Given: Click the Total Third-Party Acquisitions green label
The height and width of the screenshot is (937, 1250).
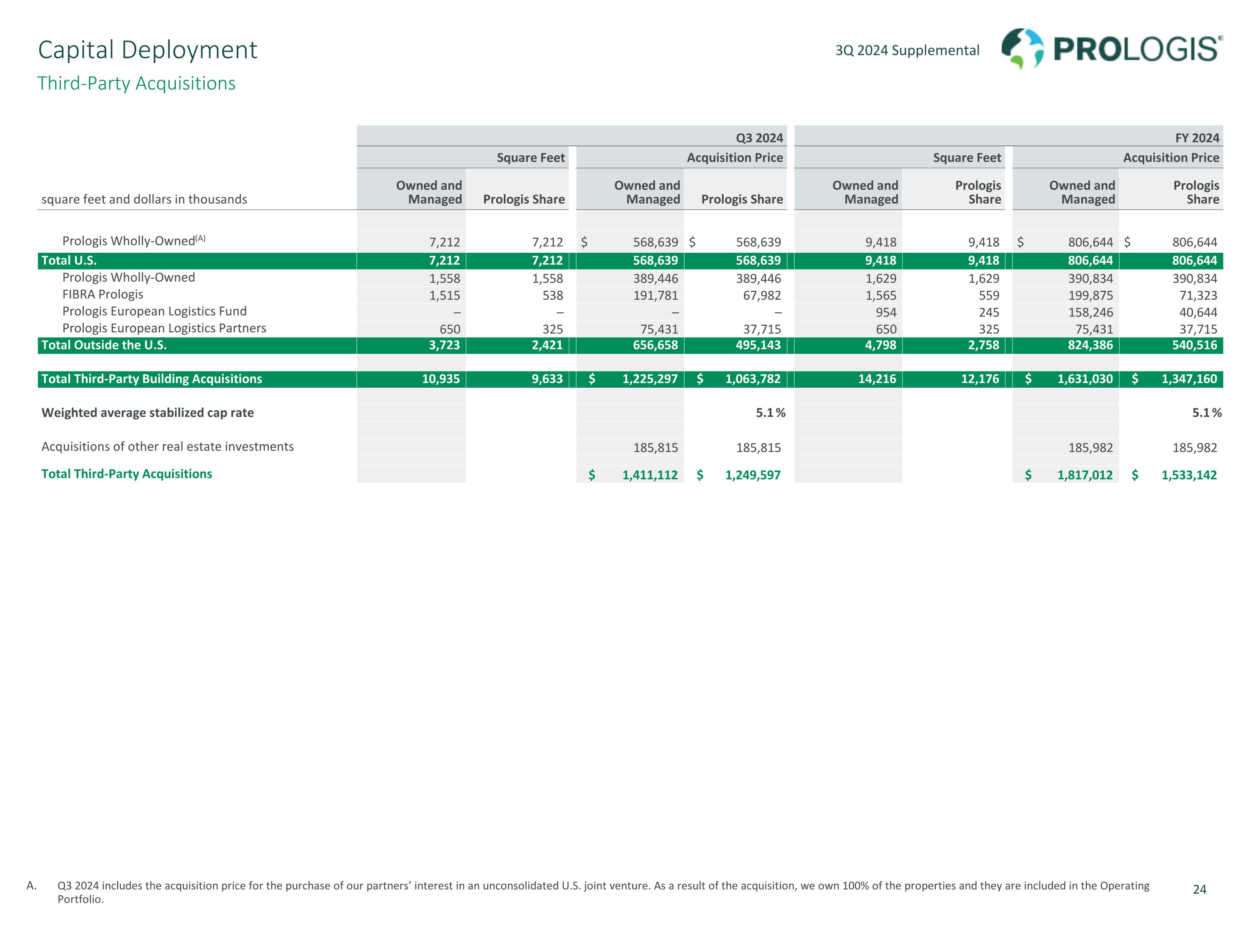Looking at the screenshot, I should (127, 474).
